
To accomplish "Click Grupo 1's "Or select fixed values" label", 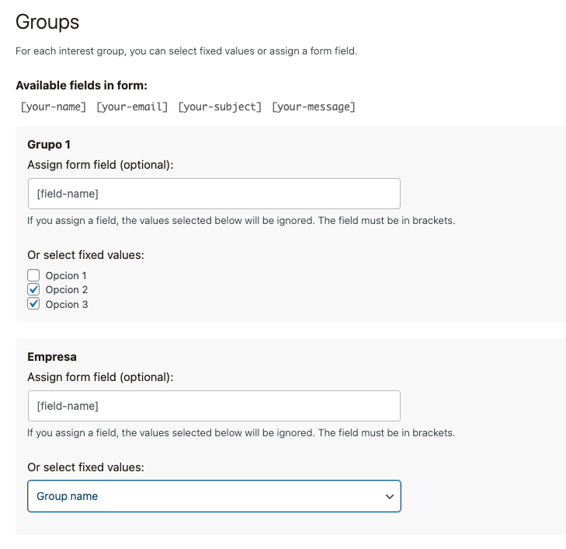I will pyautogui.click(x=85, y=255).
